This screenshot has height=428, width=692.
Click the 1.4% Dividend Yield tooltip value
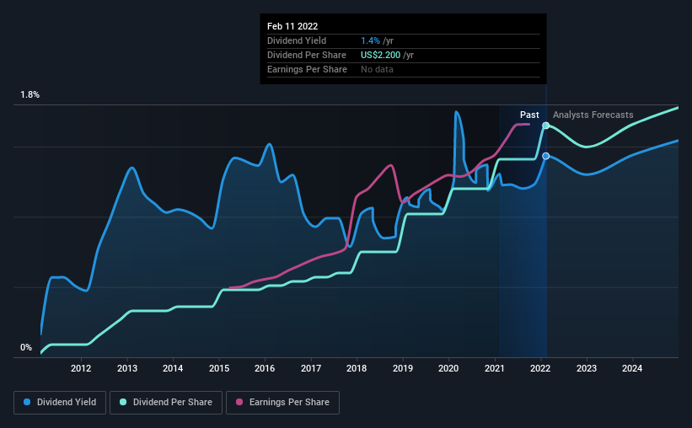(x=370, y=40)
